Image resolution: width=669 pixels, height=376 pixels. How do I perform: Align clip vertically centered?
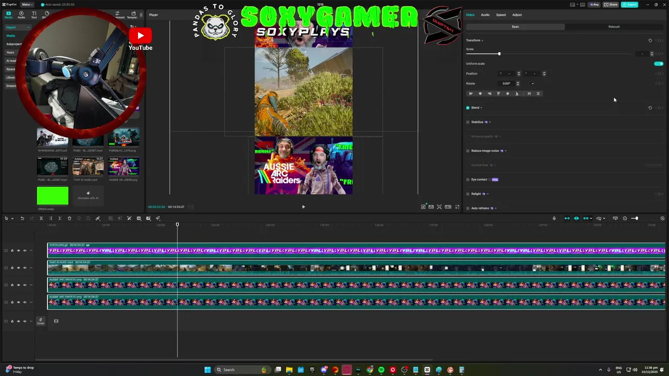(507, 93)
